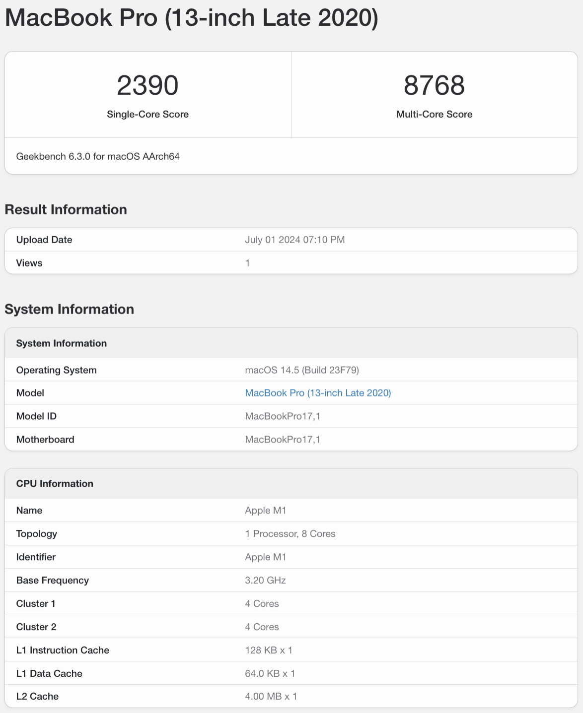The width and height of the screenshot is (583, 713).
Task: Click the "Base Frequency" row label
Action: pos(53,581)
